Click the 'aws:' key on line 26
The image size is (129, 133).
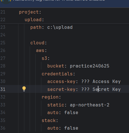41,51
